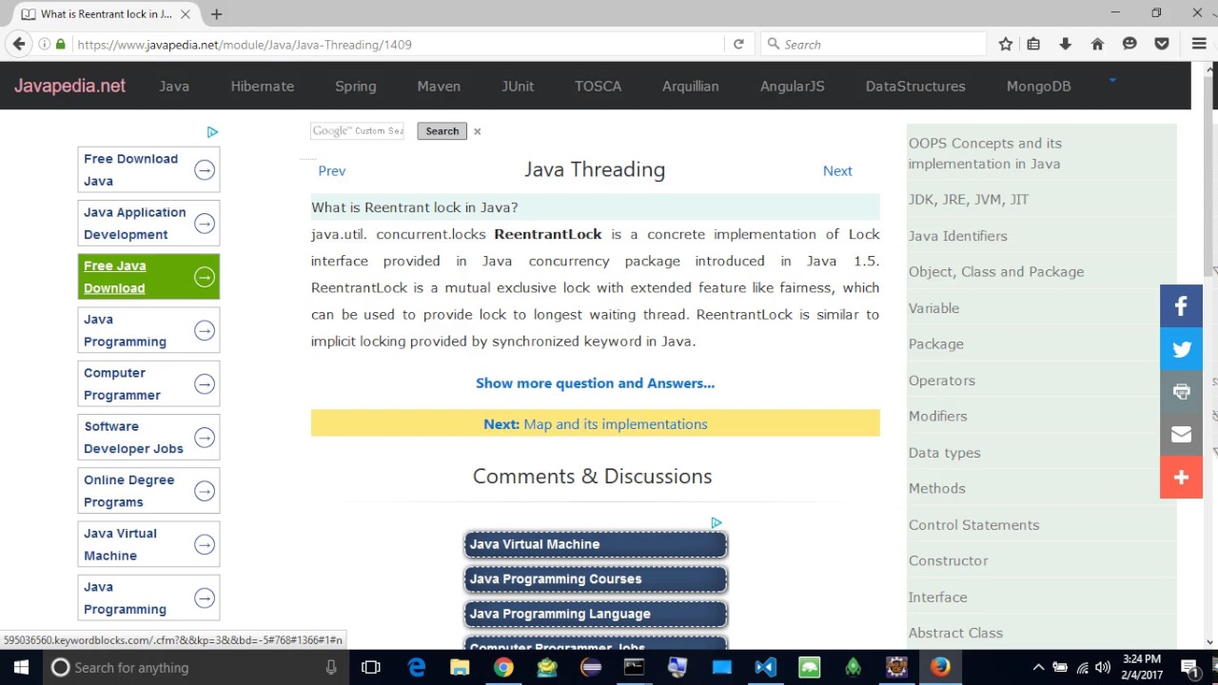
Task: Open the Javapedia.net home logo link
Action: (69, 86)
